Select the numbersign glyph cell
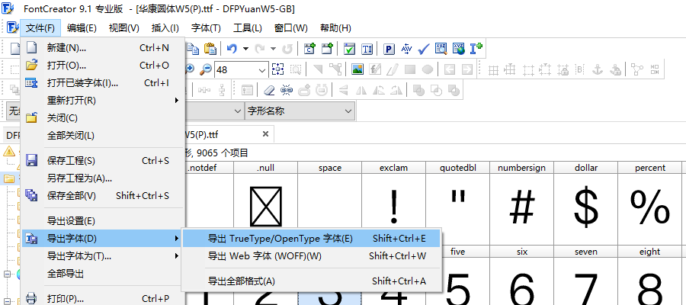 pos(521,204)
